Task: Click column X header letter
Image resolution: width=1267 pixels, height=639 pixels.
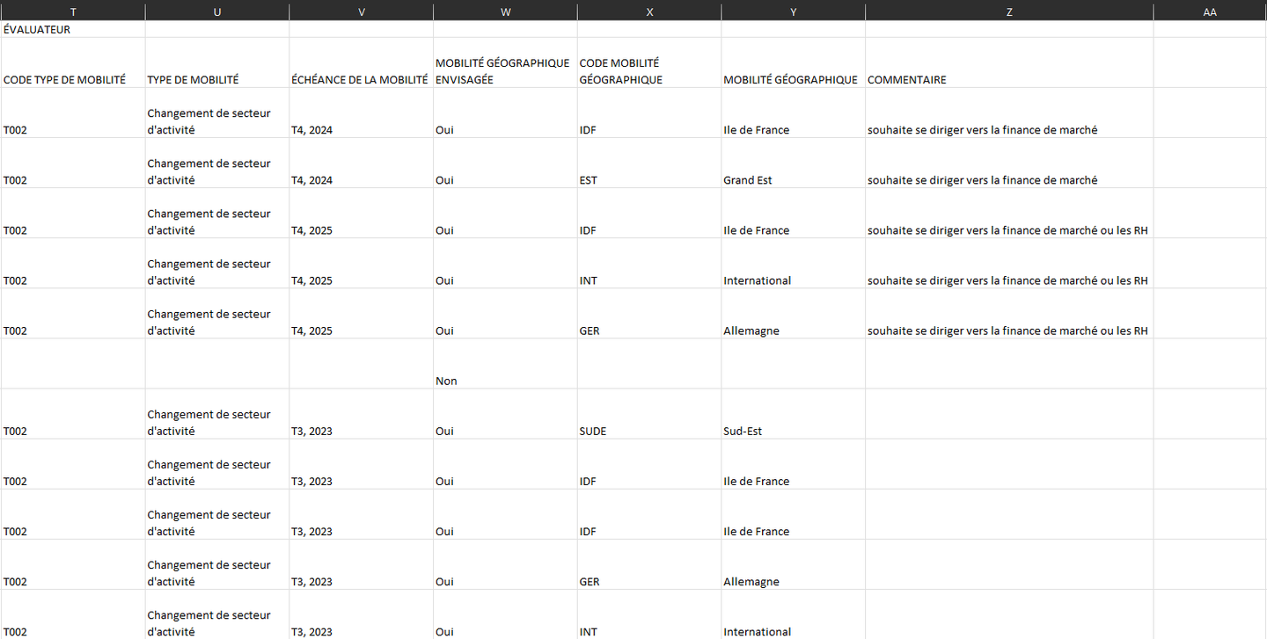Action: [x=649, y=11]
